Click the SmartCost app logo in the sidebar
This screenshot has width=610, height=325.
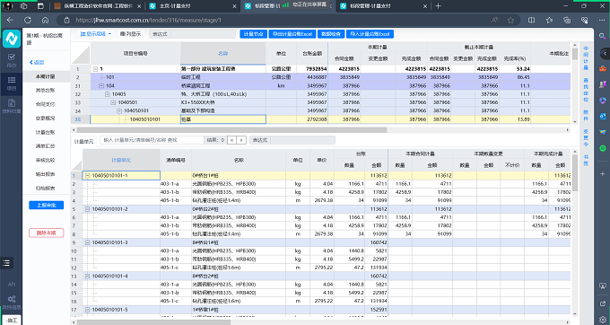pyautogui.click(x=12, y=39)
